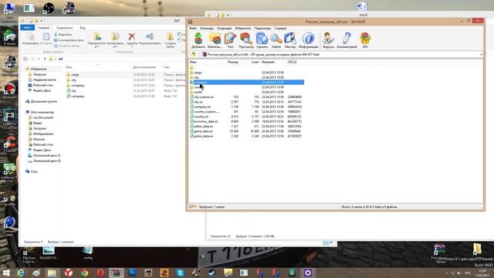This screenshot has height=278, width=494.
Task: Select game_data.sii file in WinRAR
Action: [203, 131]
